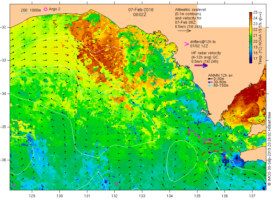This screenshot has height=200, width=273.
Task: Click the red and blue HF radar arrow
Action: [x=201, y=65]
